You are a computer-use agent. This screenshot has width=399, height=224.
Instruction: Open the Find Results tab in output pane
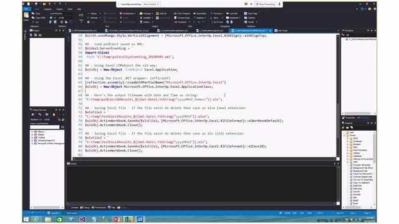(99, 207)
